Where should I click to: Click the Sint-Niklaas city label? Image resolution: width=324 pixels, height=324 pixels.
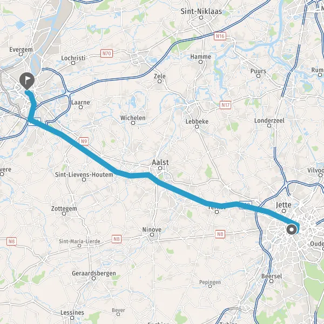[x=201, y=11]
